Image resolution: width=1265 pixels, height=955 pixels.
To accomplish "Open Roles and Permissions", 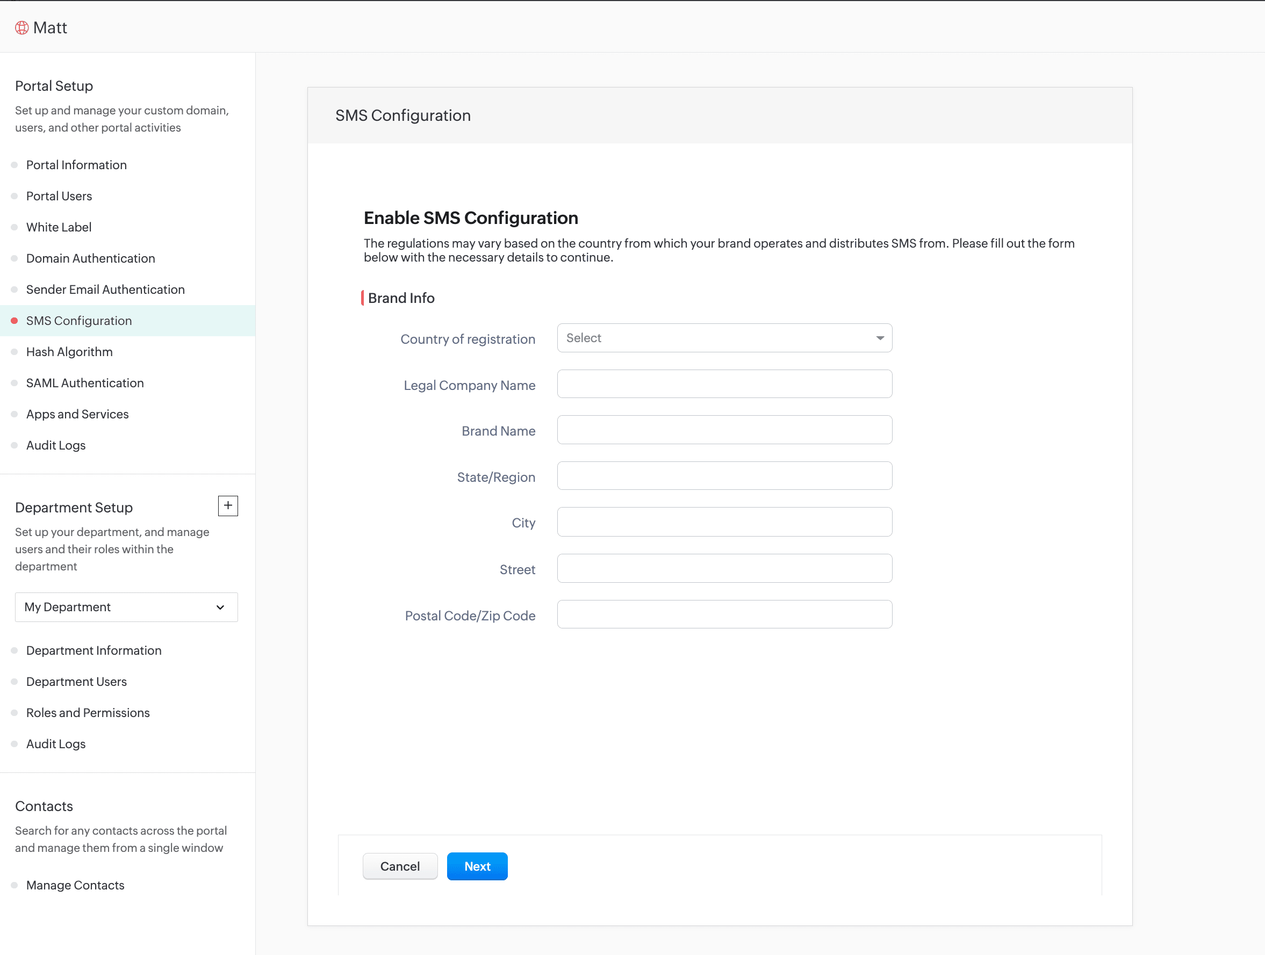I will pyautogui.click(x=88, y=713).
